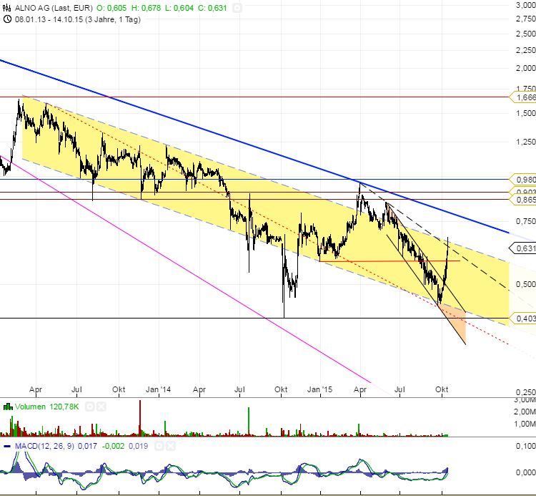The image size is (536, 496).
Task: Click the MACD blue line legend icon
Action: (7, 447)
